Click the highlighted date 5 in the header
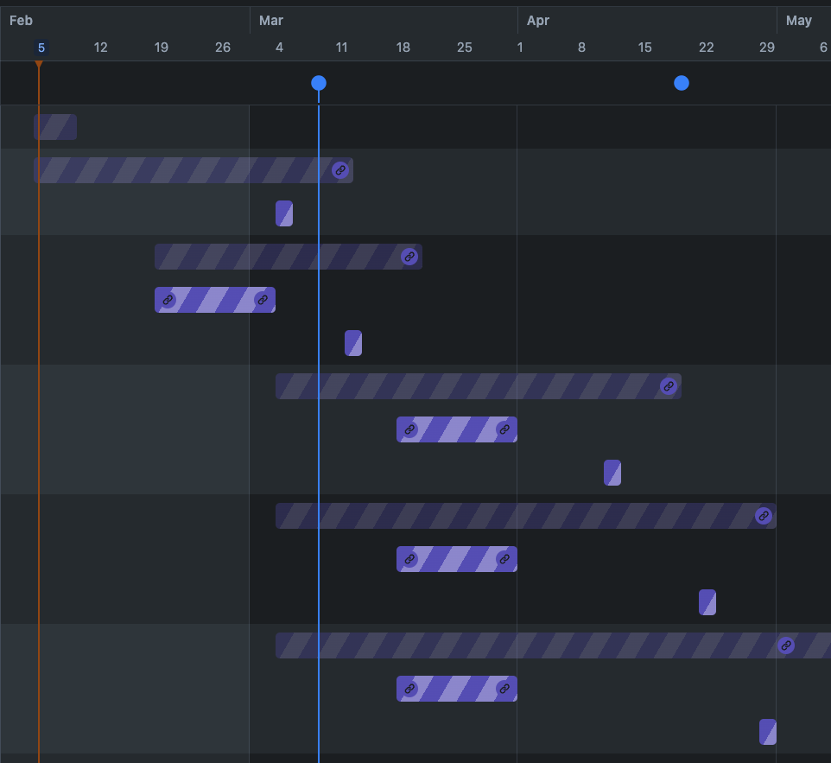The width and height of the screenshot is (831, 763). 41,48
